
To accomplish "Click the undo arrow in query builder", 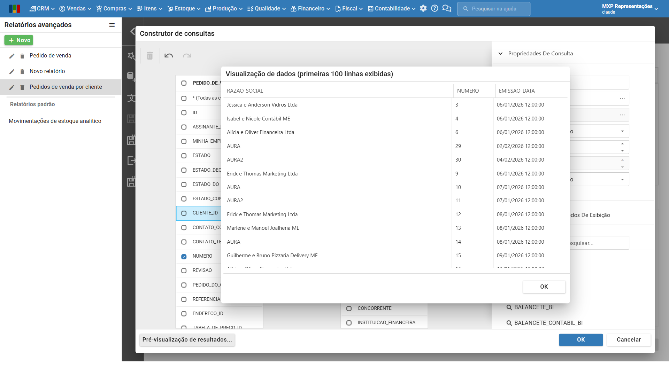I will click(169, 56).
